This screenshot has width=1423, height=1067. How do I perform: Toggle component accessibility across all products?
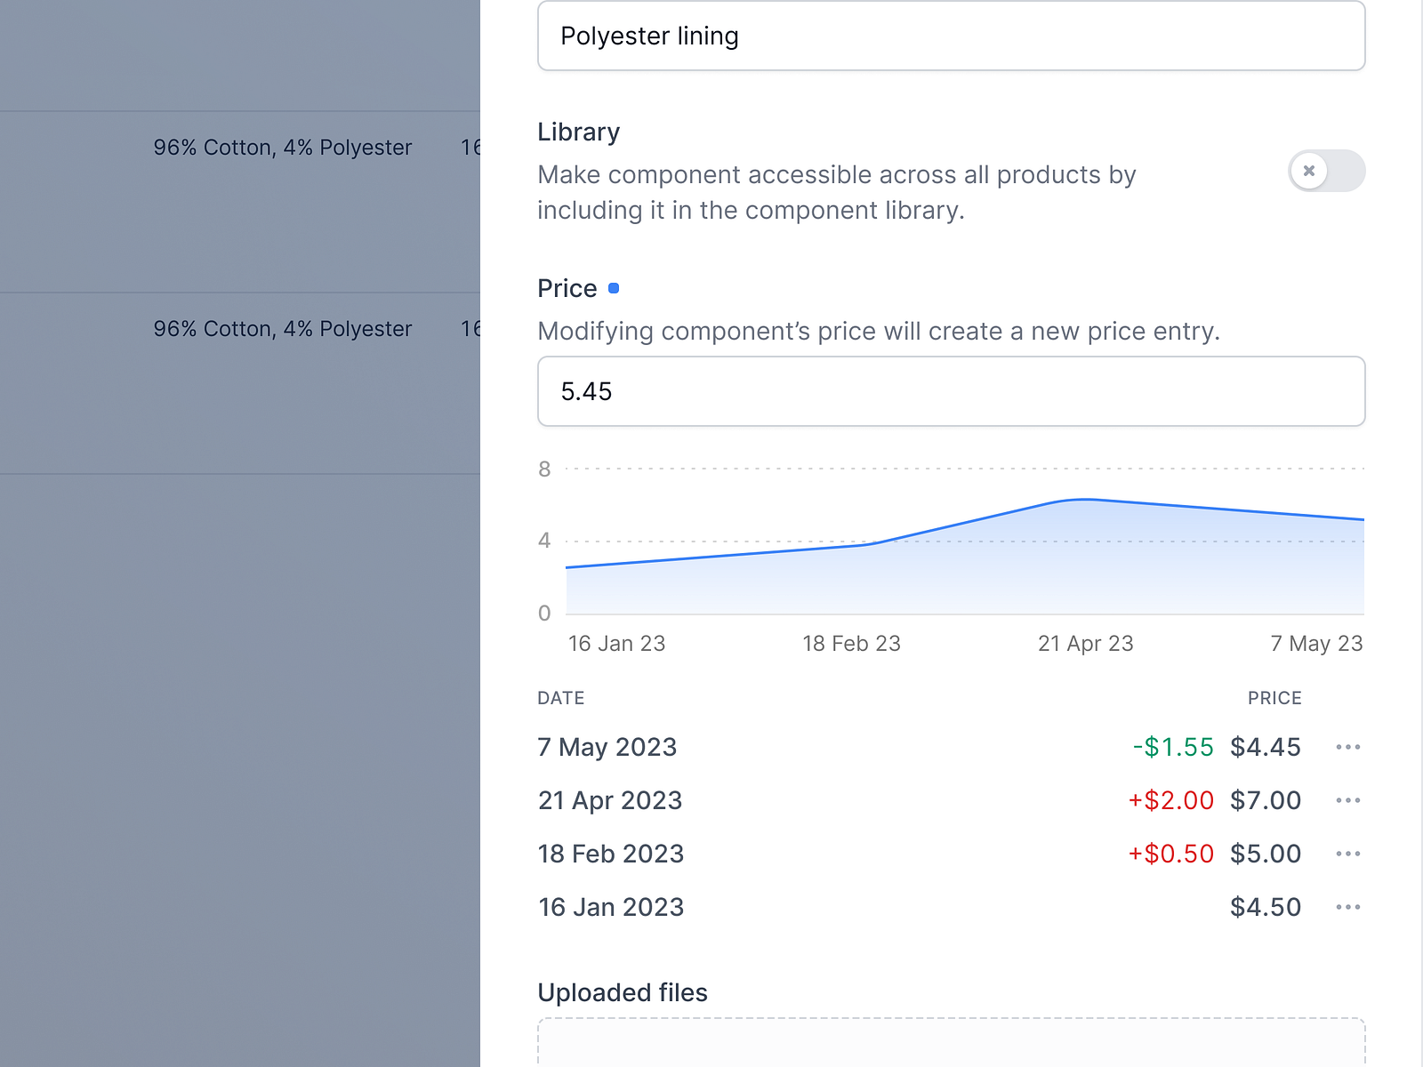(x=1327, y=171)
